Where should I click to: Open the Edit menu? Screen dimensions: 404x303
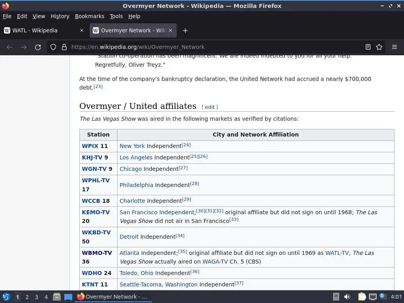tap(22, 16)
